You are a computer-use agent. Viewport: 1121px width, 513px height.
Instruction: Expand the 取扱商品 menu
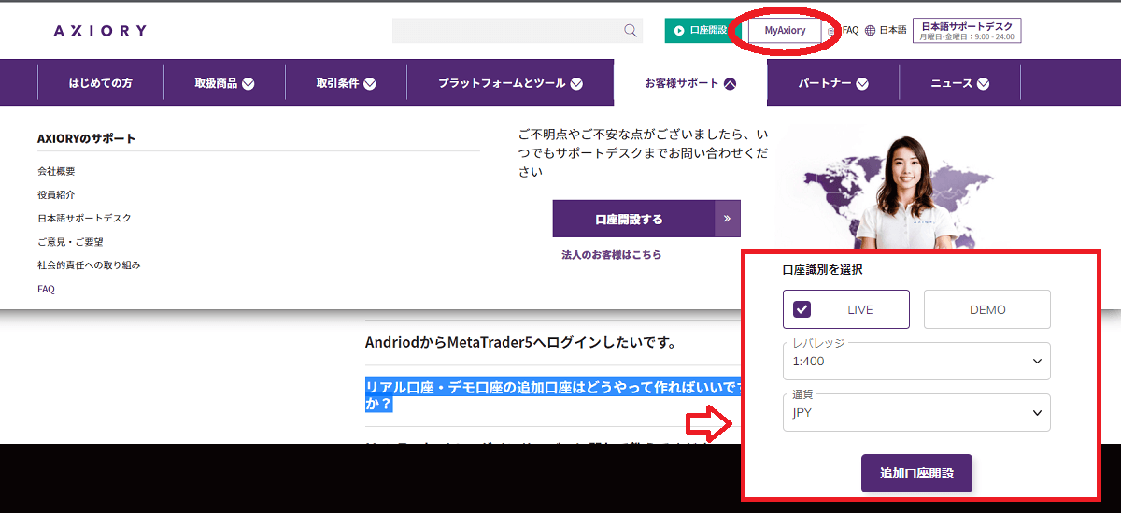[224, 83]
